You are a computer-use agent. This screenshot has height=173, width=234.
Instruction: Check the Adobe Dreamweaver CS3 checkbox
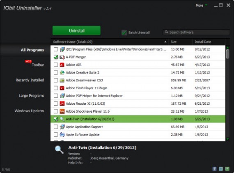[x=56, y=81]
